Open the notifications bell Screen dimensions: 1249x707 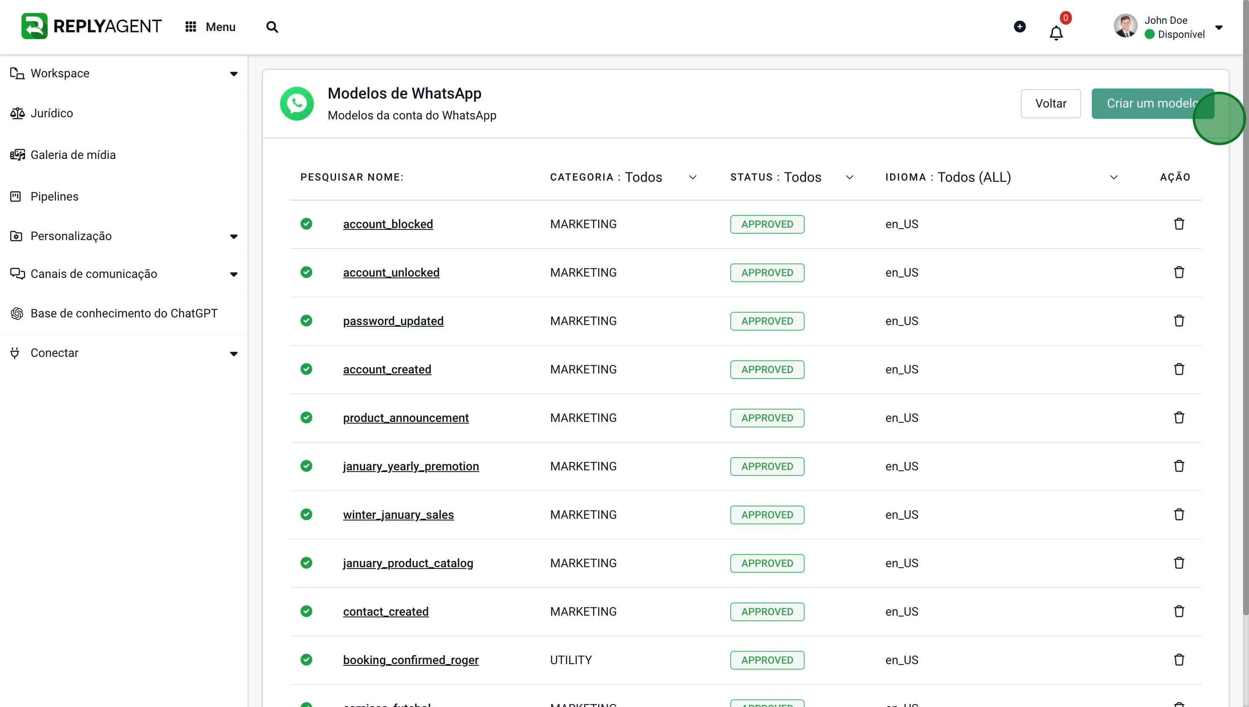pos(1056,33)
